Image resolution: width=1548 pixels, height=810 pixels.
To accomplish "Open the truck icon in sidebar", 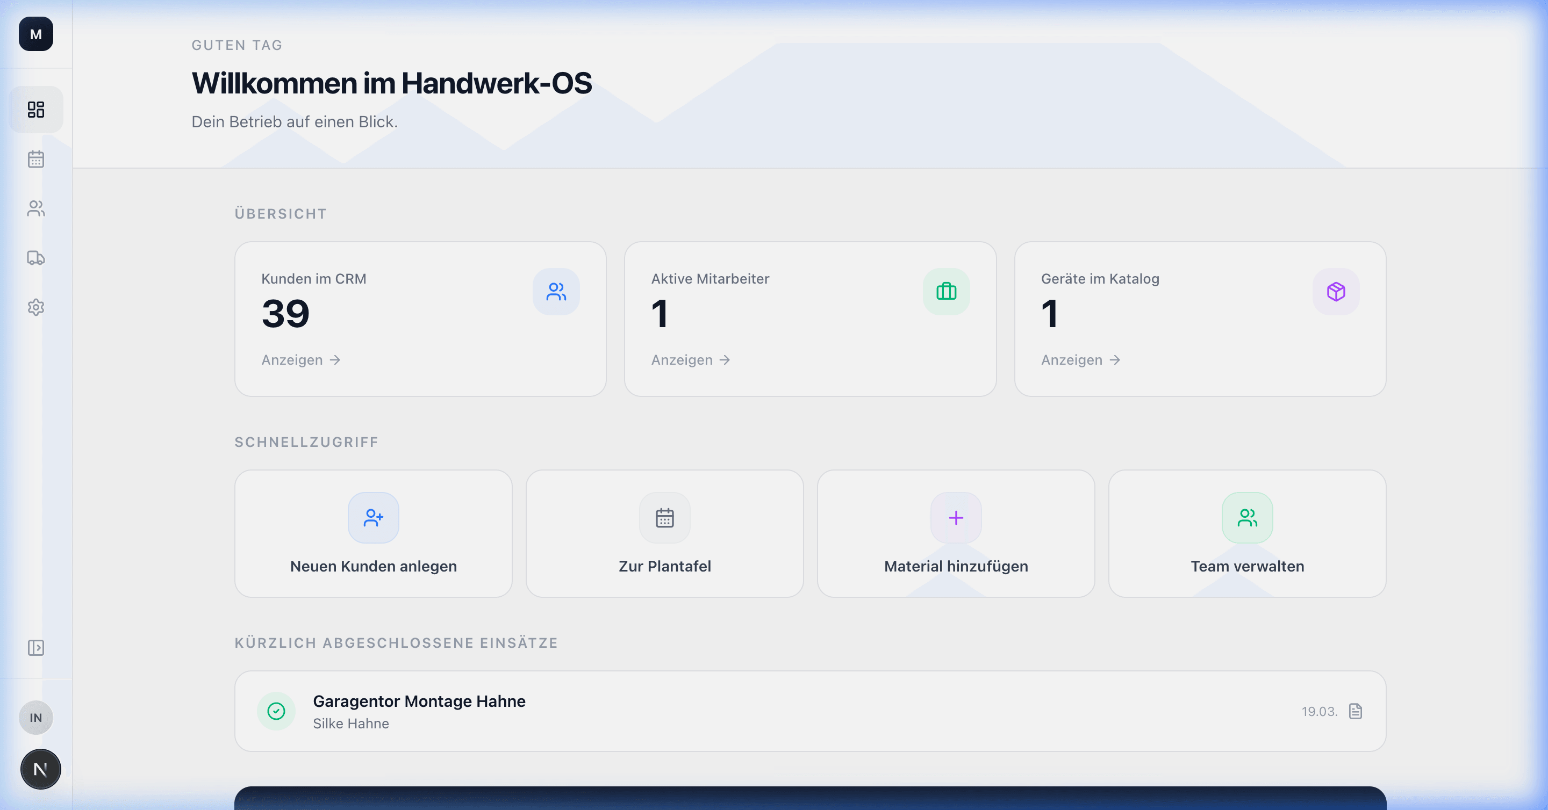I will pos(36,258).
